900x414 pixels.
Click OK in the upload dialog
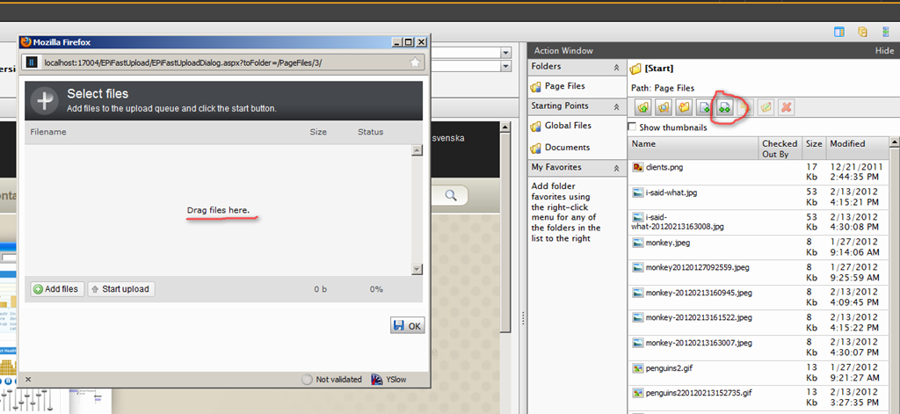click(x=407, y=326)
